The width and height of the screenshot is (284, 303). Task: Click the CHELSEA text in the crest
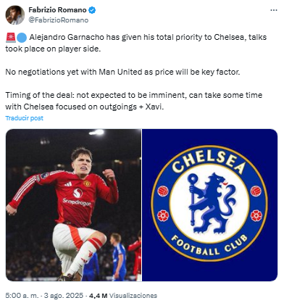pyautogui.click(x=208, y=161)
